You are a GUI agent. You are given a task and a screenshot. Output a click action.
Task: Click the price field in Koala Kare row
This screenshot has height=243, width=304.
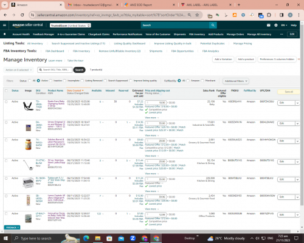click(156, 103)
